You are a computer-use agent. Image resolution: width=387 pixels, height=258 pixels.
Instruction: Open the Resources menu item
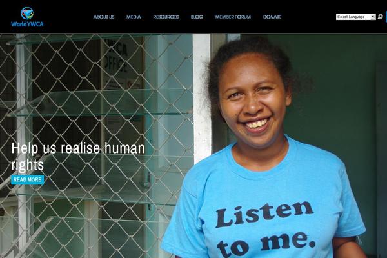click(x=166, y=17)
